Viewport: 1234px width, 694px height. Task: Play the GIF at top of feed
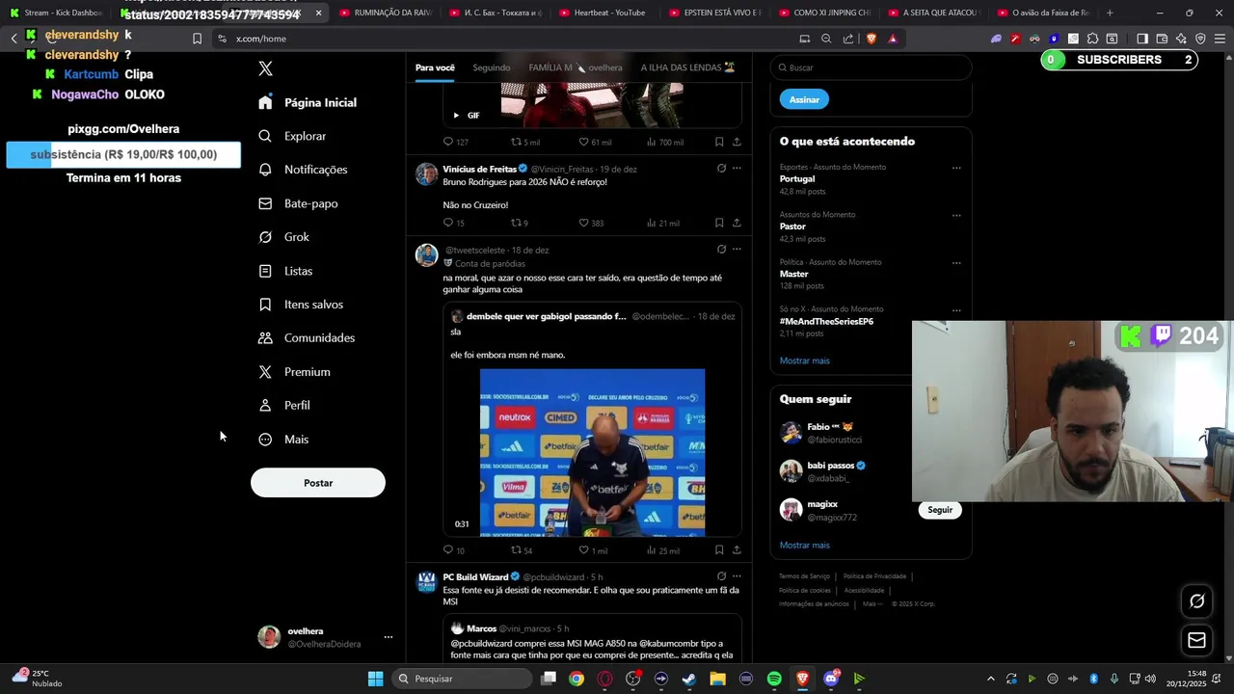point(456,115)
